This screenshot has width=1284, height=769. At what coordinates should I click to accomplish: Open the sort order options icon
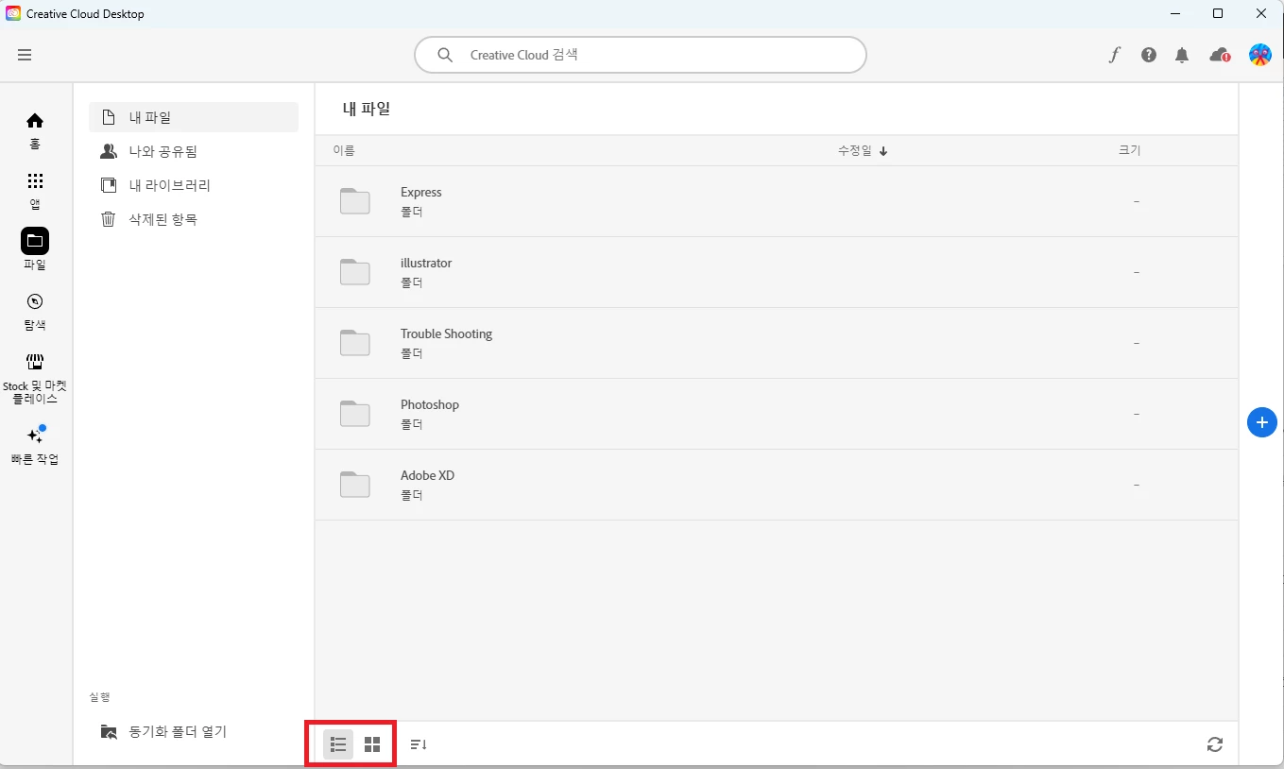[x=419, y=744]
